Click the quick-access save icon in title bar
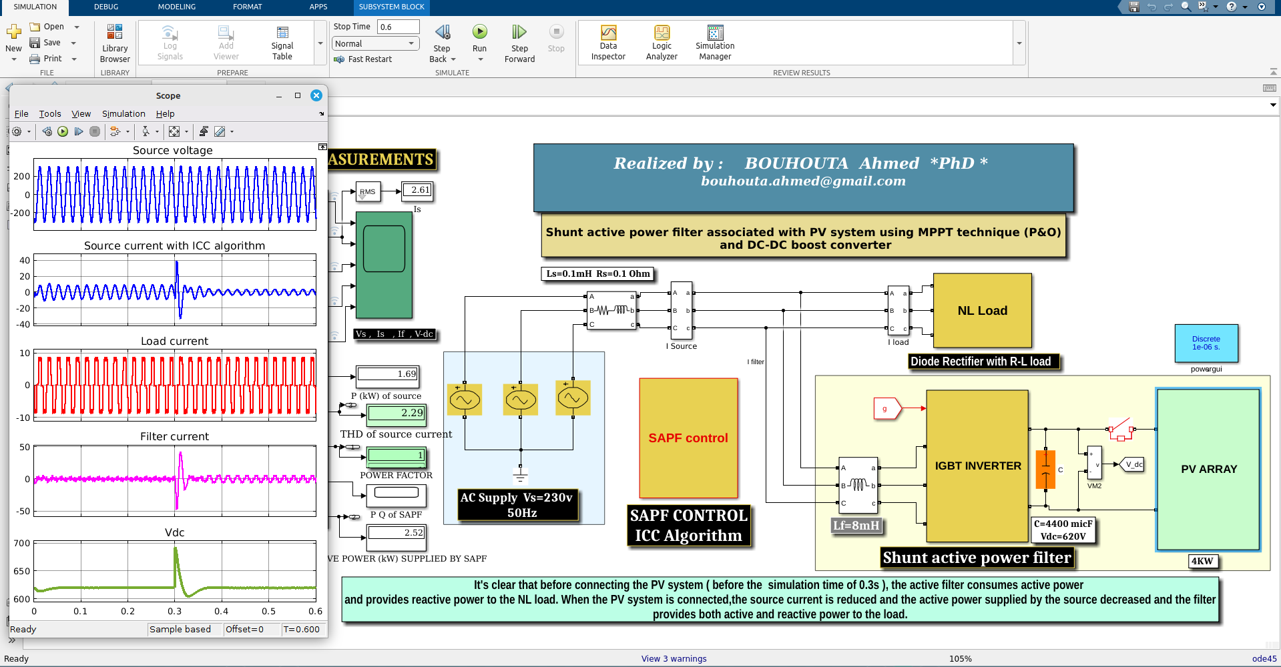 pyautogui.click(x=1133, y=7)
